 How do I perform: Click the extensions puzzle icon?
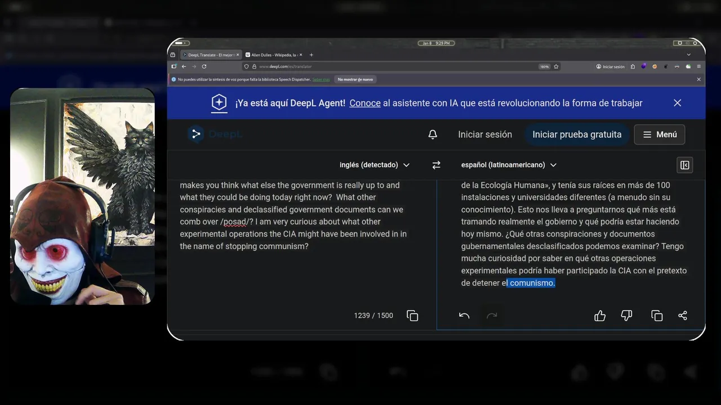(x=633, y=66)
